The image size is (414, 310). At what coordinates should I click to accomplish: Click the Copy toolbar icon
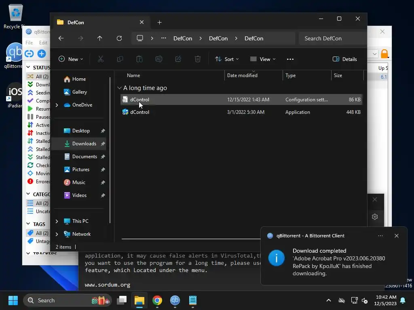(120, 59)
